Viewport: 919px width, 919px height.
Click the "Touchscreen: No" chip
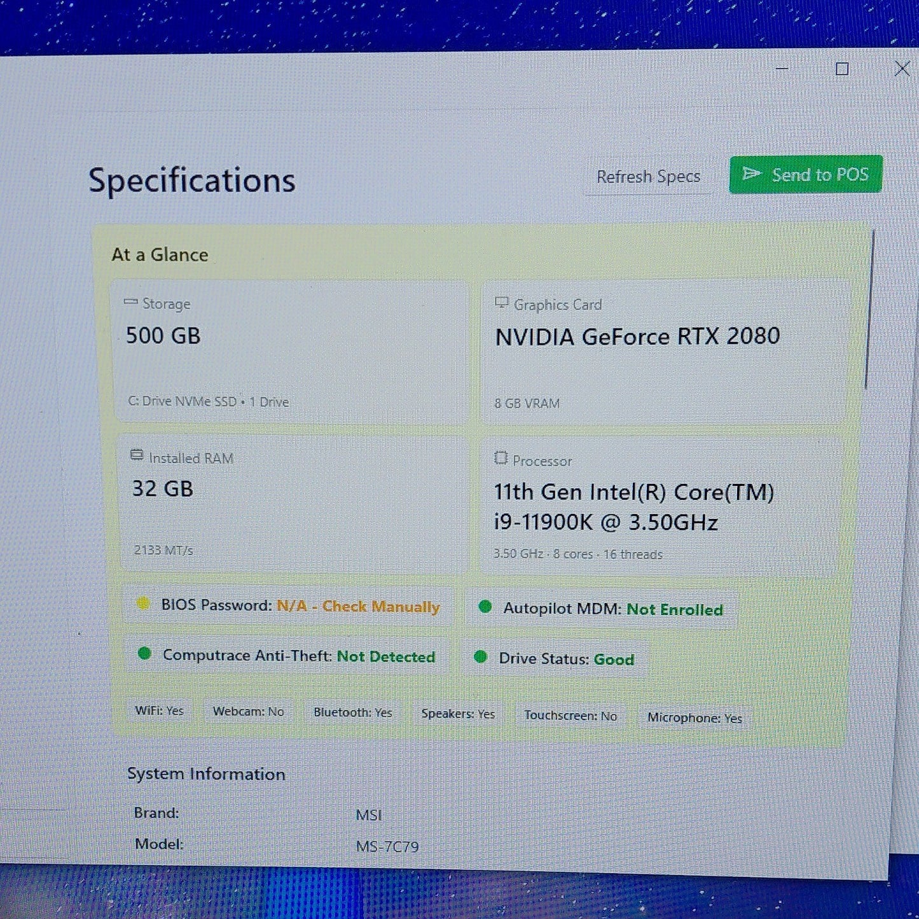(570, 715)
